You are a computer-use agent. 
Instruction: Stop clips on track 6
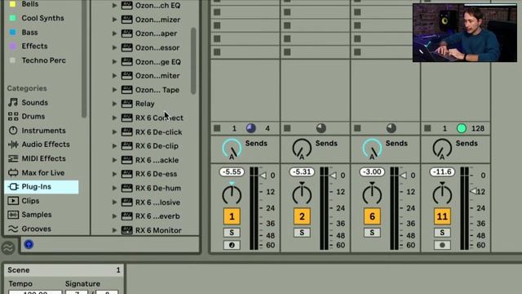click(357, 128)
